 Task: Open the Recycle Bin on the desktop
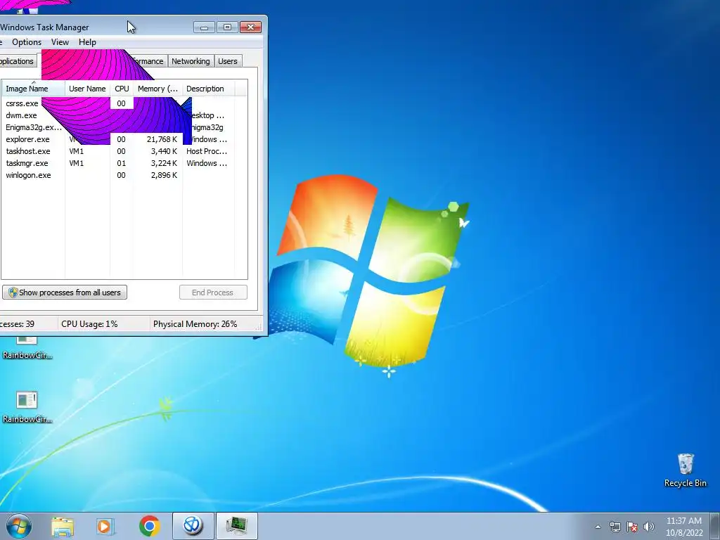click(x=685, y=470)
